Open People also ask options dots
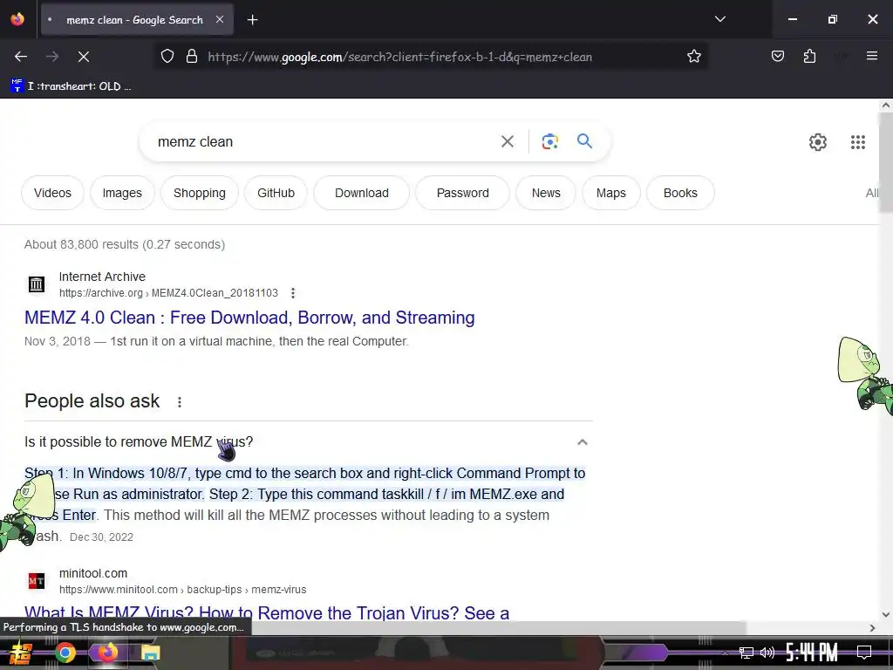893x670 pixels. (x=180, y=402)
